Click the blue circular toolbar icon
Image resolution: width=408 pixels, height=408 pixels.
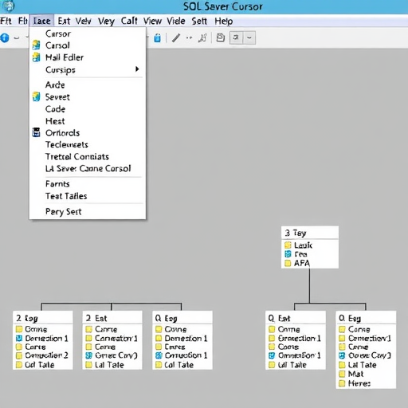click(x=5, y=37)
